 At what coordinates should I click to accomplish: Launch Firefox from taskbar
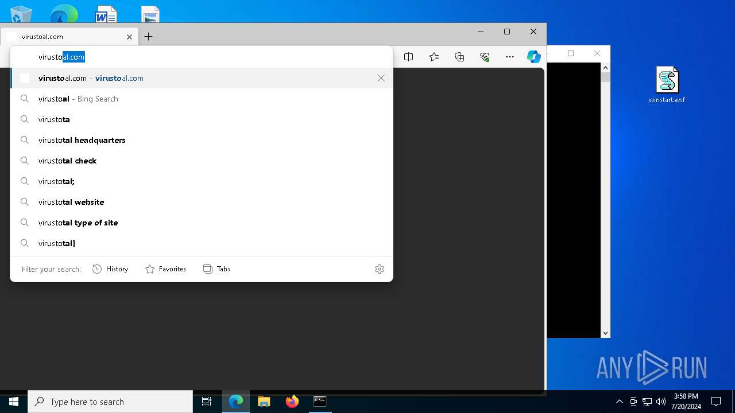click(x=292, y=402)
